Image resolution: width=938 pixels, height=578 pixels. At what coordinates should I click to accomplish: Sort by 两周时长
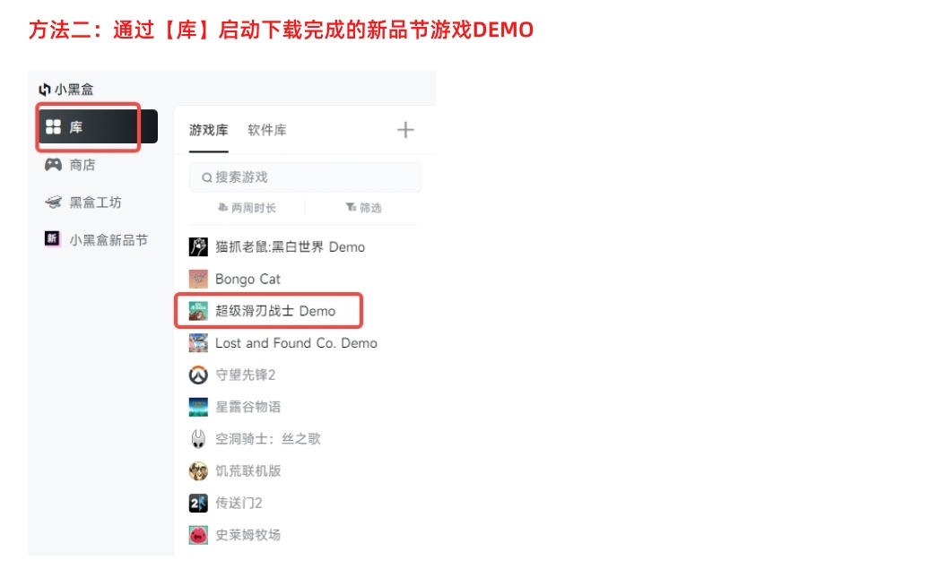248,207
